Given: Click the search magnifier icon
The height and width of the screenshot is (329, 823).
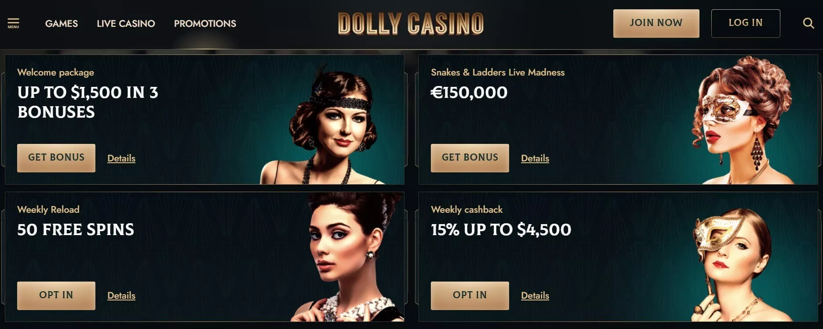Looking at the screenshot, I should click(808, 23).
